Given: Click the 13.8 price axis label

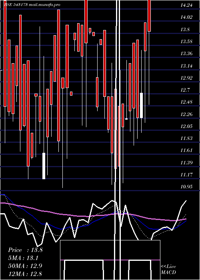Looking at the screenshot, I should (x=185, y=30).
